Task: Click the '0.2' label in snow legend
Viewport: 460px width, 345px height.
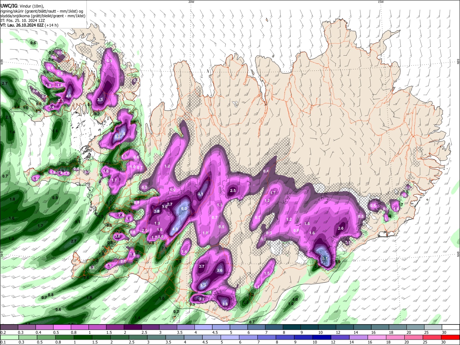Action: point(3,332)
